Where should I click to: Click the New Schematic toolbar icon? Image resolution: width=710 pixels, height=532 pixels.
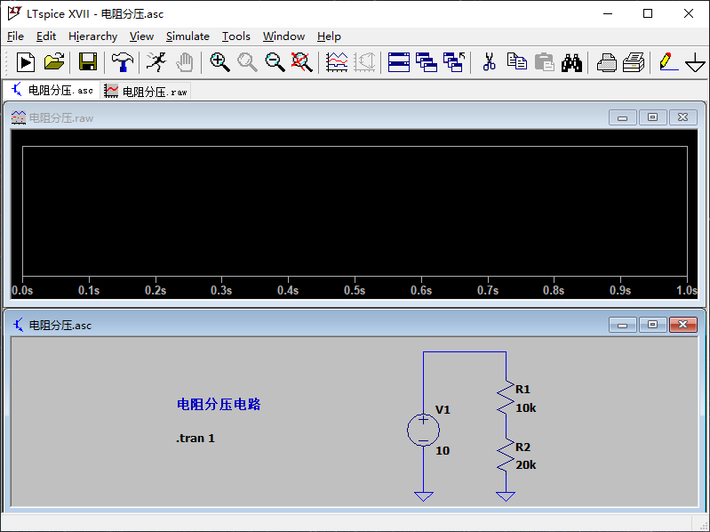(26, 62)
